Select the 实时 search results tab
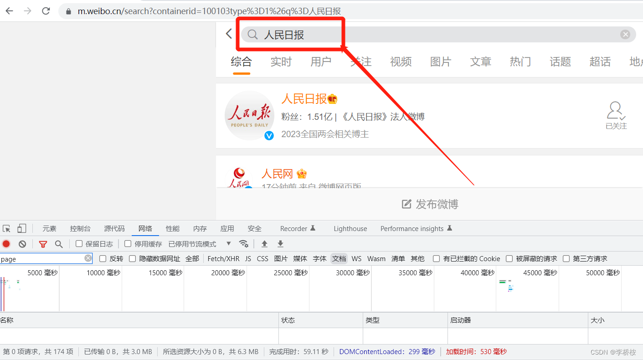Viewport: 643px width, 360px height. 281,62
